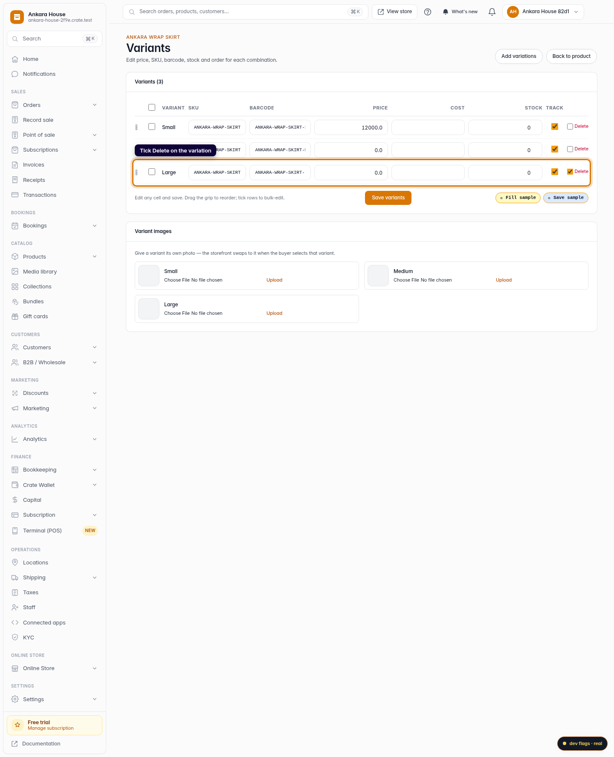Screen dimensions: 614x757
Task: Open Locations under Operations
Action: point(55,563)
